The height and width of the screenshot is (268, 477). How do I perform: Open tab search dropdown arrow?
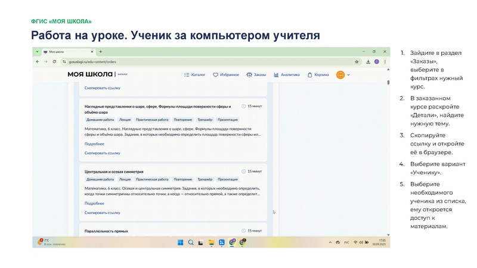[37, 52]
